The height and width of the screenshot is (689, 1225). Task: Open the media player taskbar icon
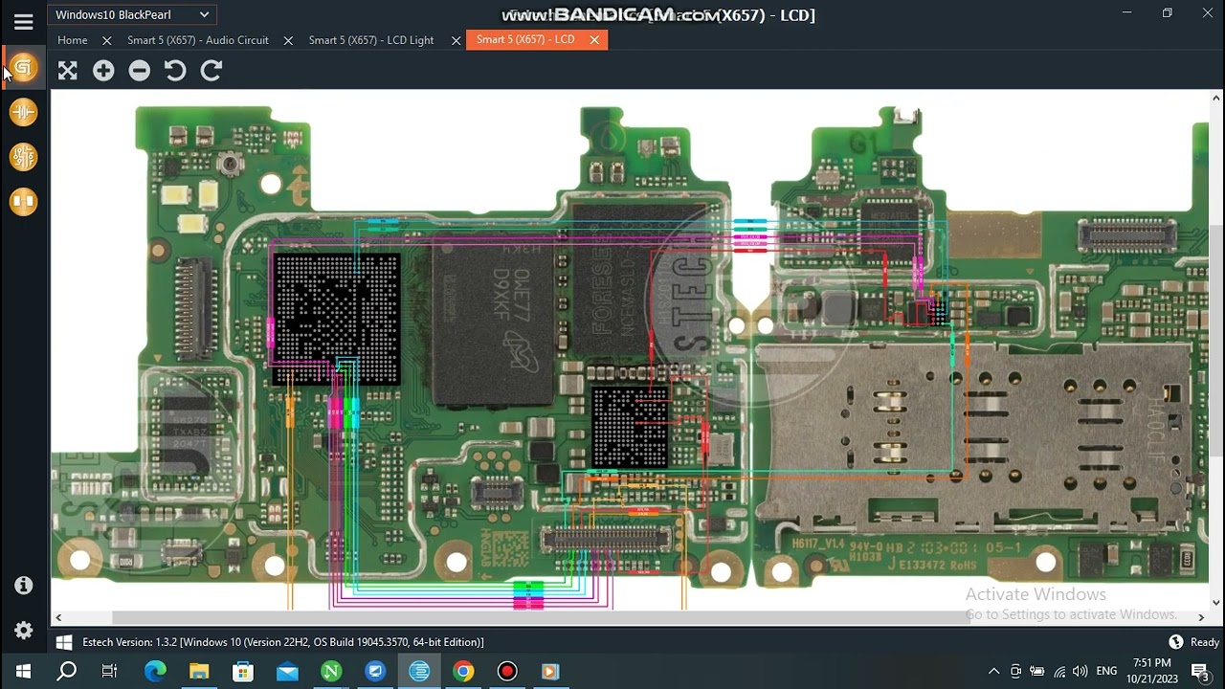click(550, 671)
